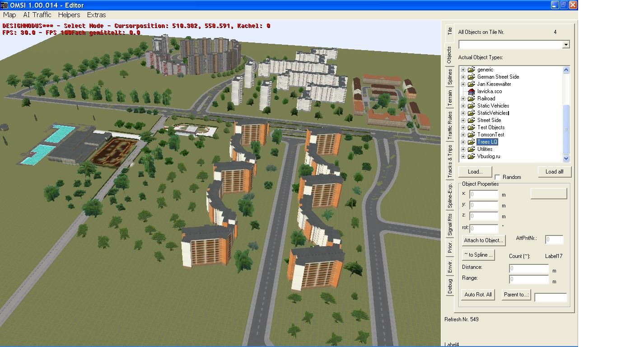Screen dimensions: 621x347
Task: Expand the Static Vehicles tree node
Action: tap(463, 106)
